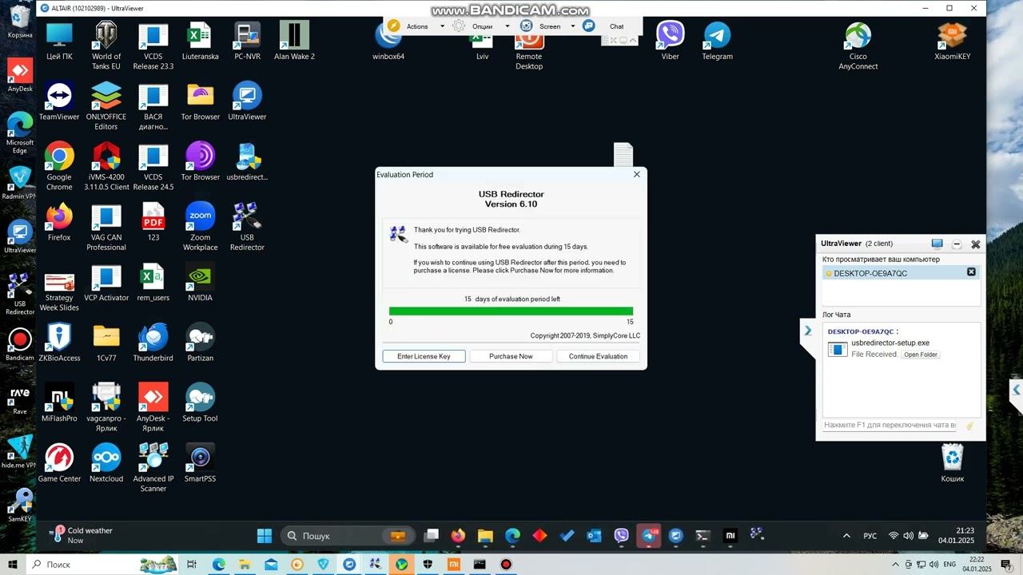Viewport: 1023px width, 575px height.
Task: Click the chat message input field
Action: 890,426
